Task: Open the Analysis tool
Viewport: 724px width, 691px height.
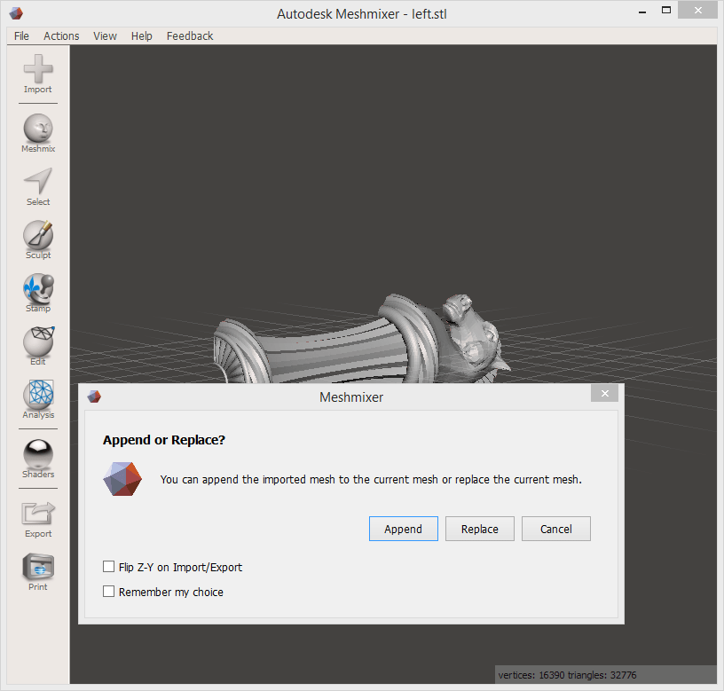Action: [38, 399]
